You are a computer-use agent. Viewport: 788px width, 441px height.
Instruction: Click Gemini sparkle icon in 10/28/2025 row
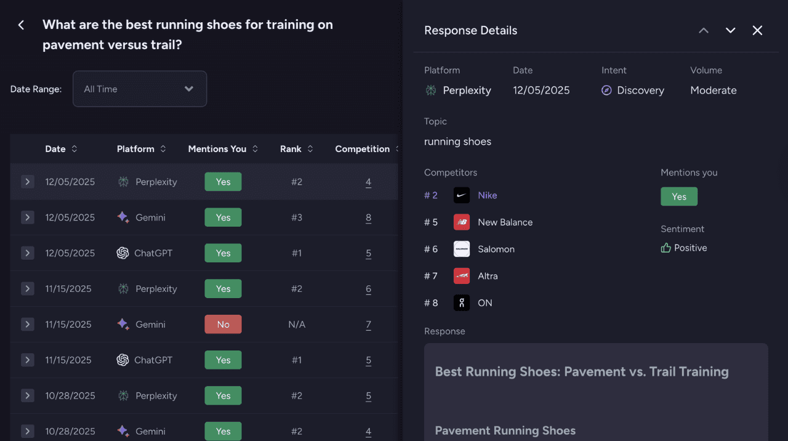point(123,431)
